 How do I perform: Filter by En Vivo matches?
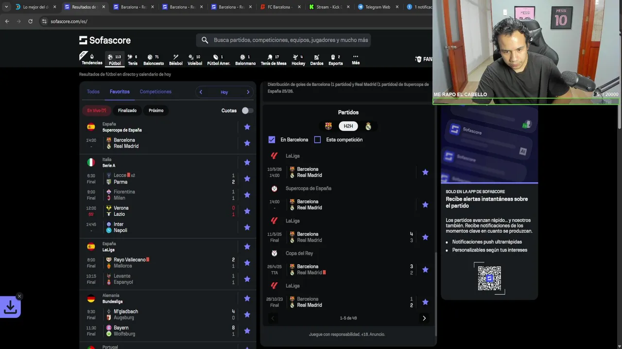pos(97,111)
